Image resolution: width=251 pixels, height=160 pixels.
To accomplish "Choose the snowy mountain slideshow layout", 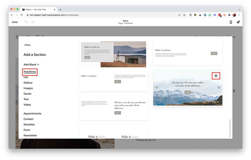I will tap(187, 88).
